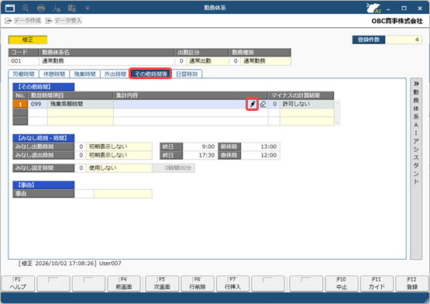Image resolution: width=430 pixels, height=304 pixels.
Task: Select the その他時間等 tab
Action: (150, 74)
